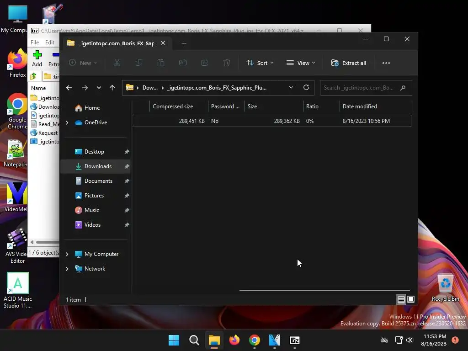This screenshot has width=468, height=351.
Task: Click 7-Zip horizontal scrollbar
Action: click(47, 242)
